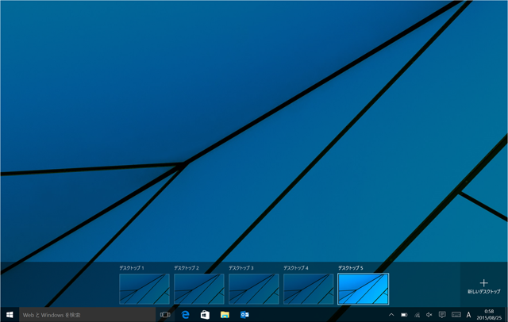Switch to デスクトップ 1 thumbnail
This screenshot has height=322, width=508.
click(144, 289)
